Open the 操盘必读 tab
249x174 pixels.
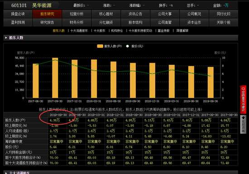[18, 14]
